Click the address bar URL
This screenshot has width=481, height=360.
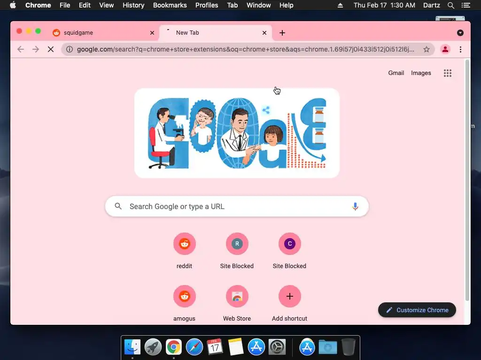point(245,49)
